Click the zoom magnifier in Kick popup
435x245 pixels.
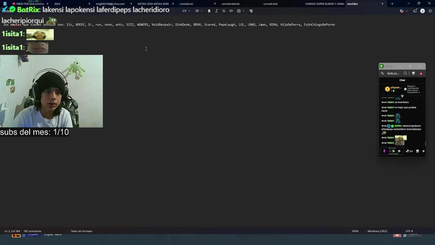(405, 73)
